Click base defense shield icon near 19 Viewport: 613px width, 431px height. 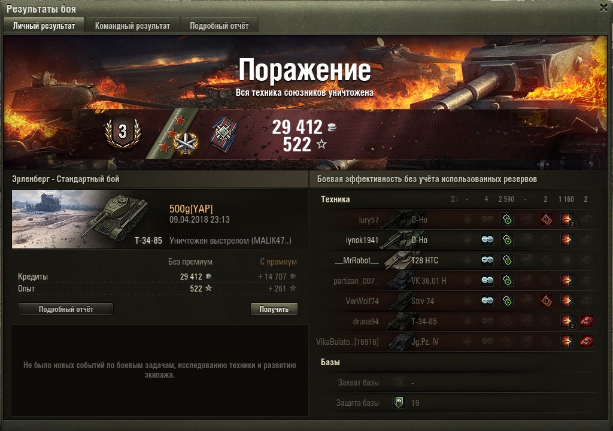click(x=398, y=402)
